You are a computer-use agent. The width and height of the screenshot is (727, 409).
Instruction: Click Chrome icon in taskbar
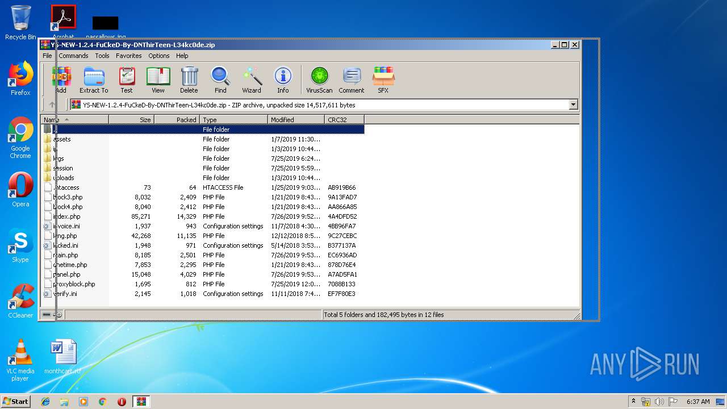pyautogui.click(x=103, y=402)
